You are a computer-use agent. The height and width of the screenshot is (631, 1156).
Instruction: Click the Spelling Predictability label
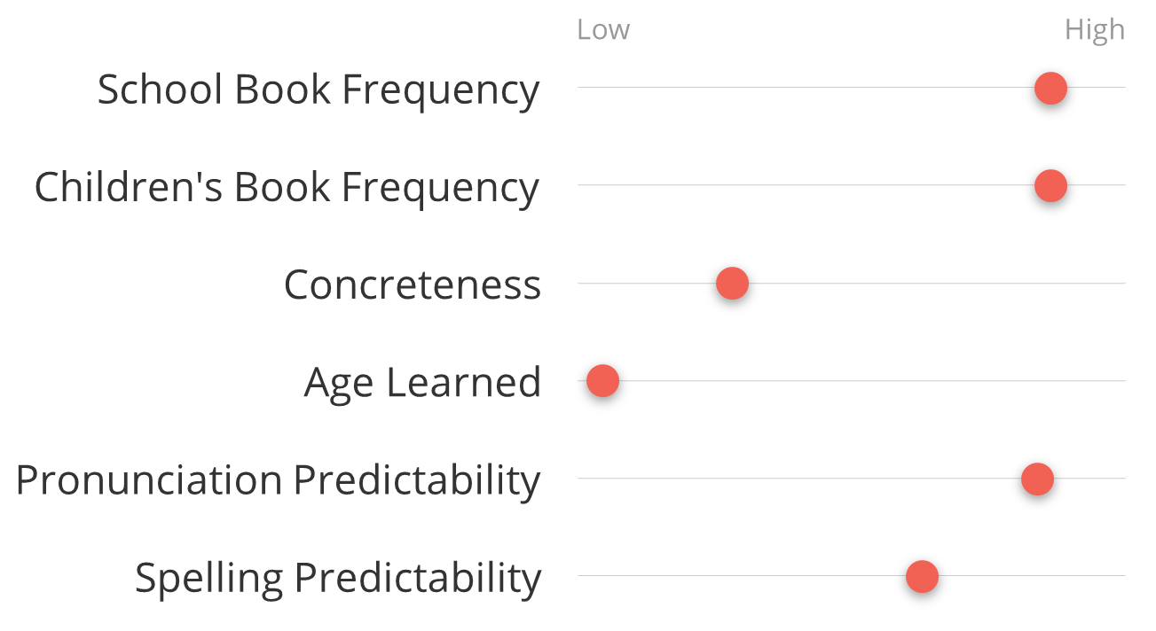coord(338,578)
